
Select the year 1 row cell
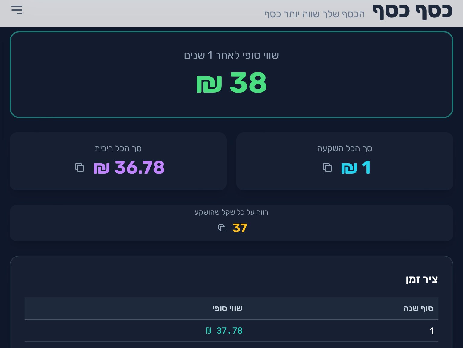[431, 331]
